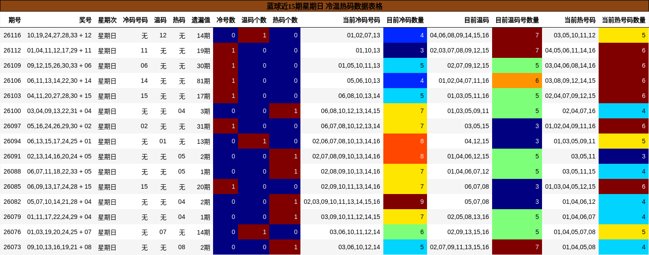Click current cold numbers 03,06,10,11,12,14

point(355,232)
